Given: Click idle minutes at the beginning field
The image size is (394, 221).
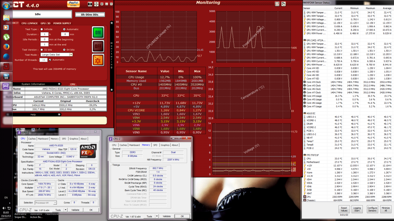Looking at the screenshot, I should pyautogui.click(x=44, y=39).
